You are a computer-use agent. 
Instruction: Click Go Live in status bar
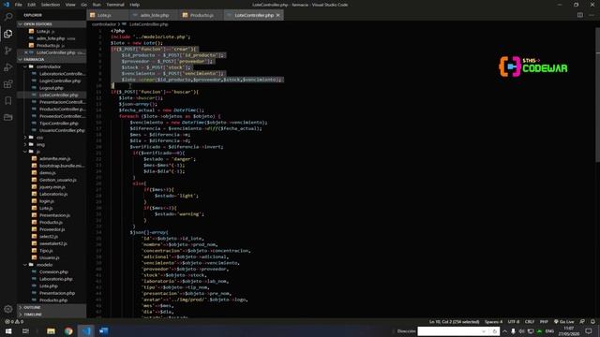click(x=564, y=322)
